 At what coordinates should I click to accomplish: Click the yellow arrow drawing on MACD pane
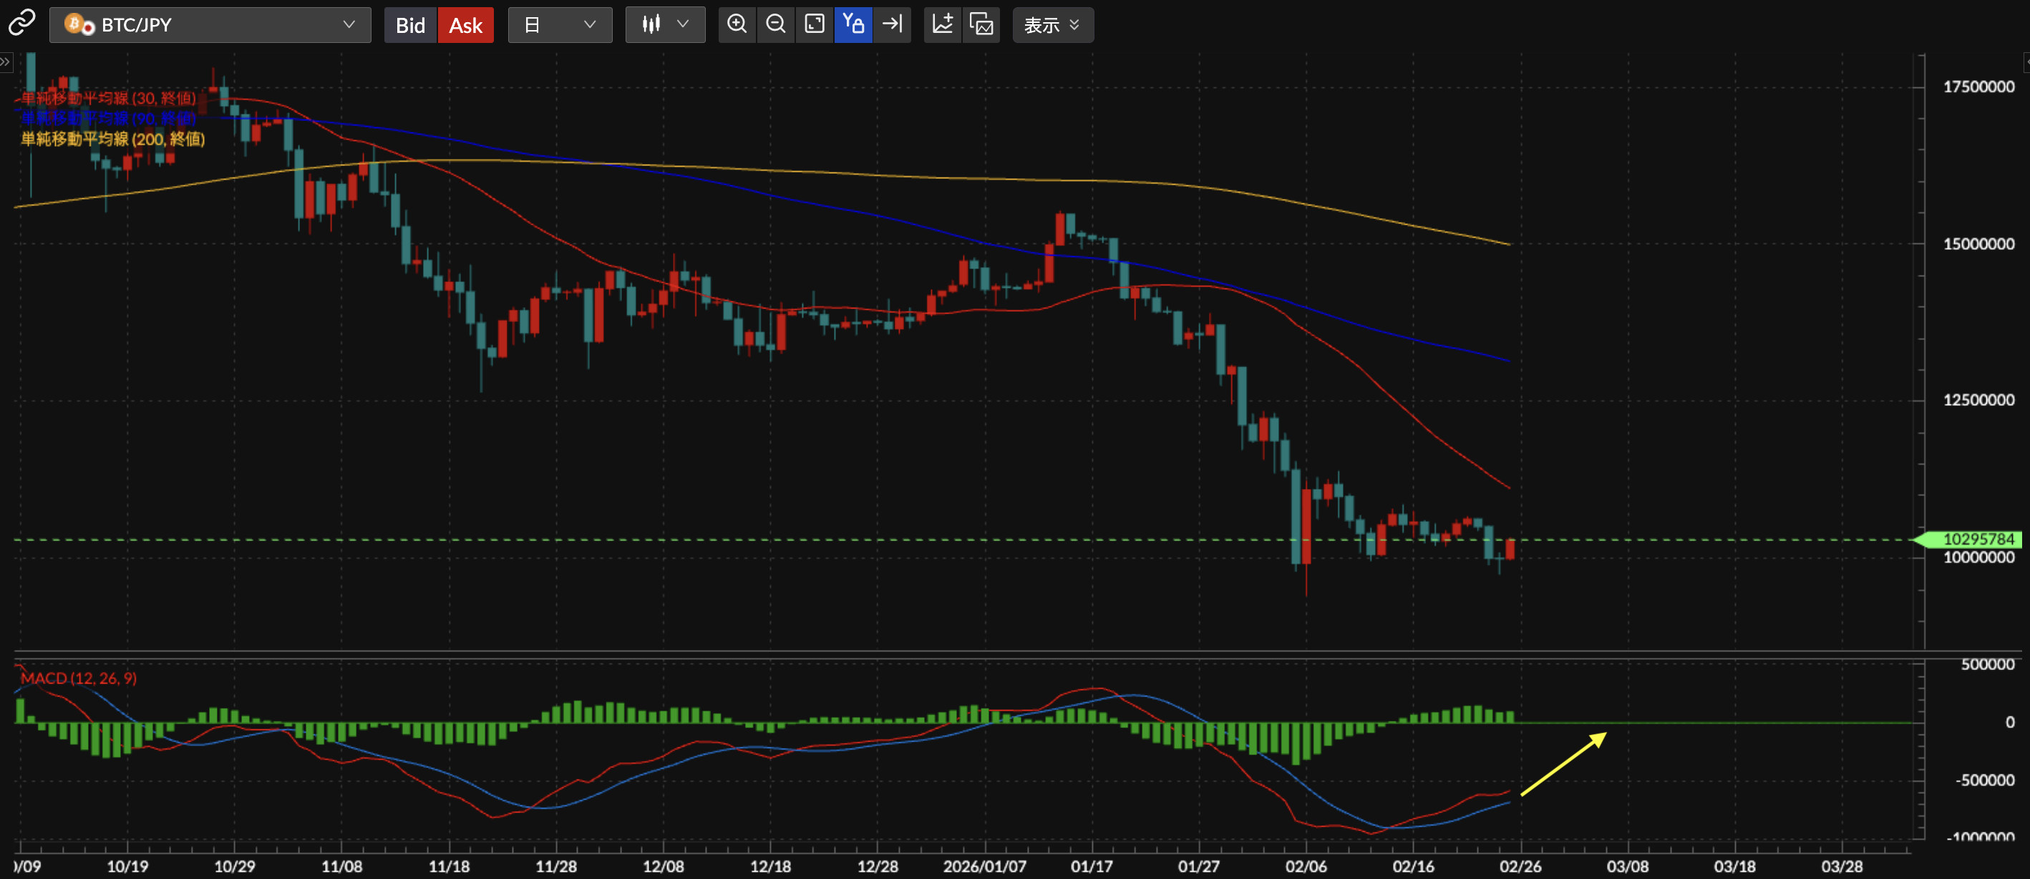(x=1563, y=764)
